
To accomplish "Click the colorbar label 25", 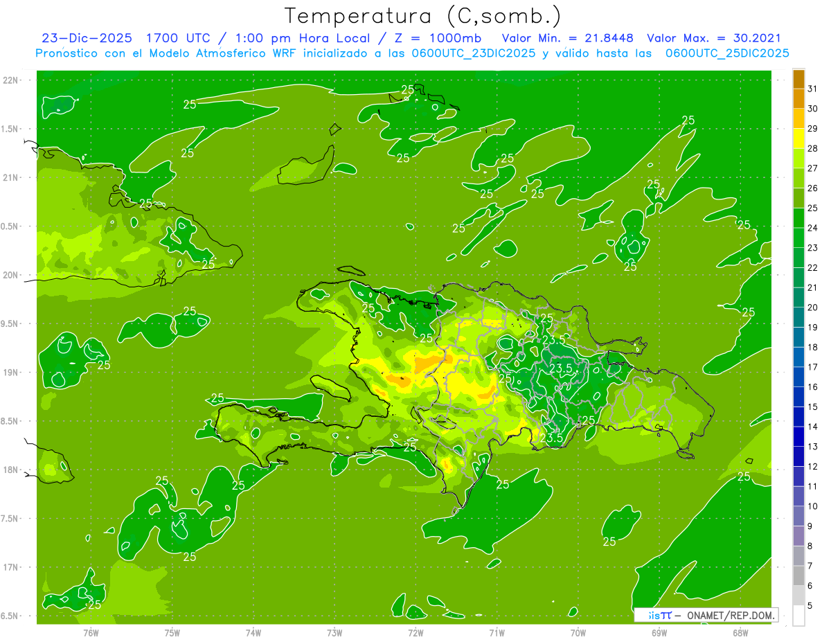I will coord(812,208).
